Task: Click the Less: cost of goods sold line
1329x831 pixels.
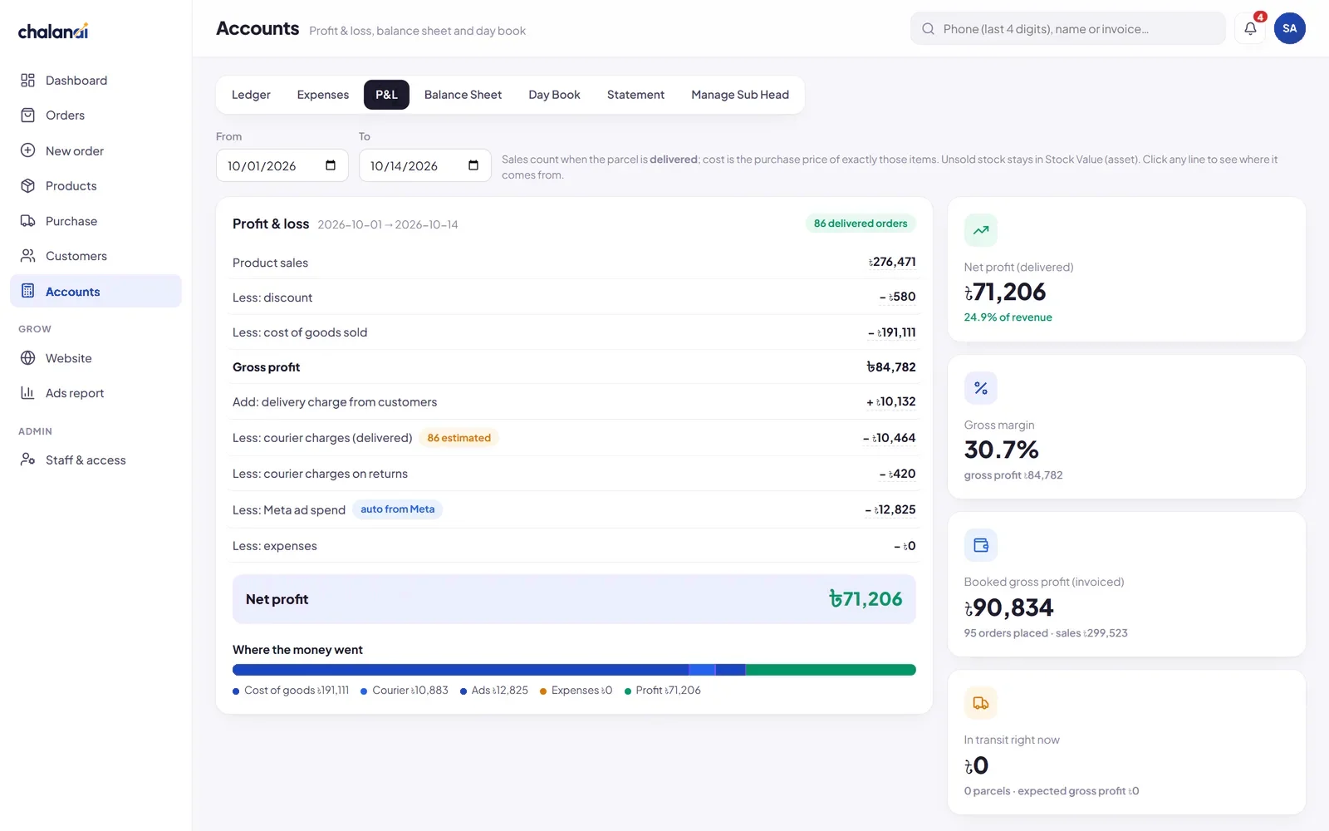Action: coord(574,332)
